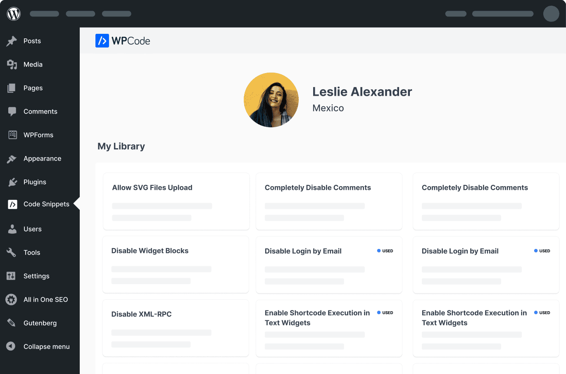
Task: Click the WPForms icon in sidebar
Action: tap(12, 135)
